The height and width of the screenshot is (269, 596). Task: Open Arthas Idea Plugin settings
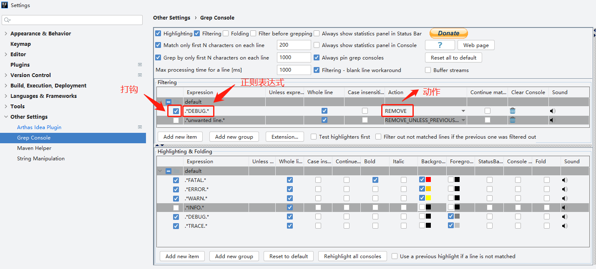pos(39,127)
